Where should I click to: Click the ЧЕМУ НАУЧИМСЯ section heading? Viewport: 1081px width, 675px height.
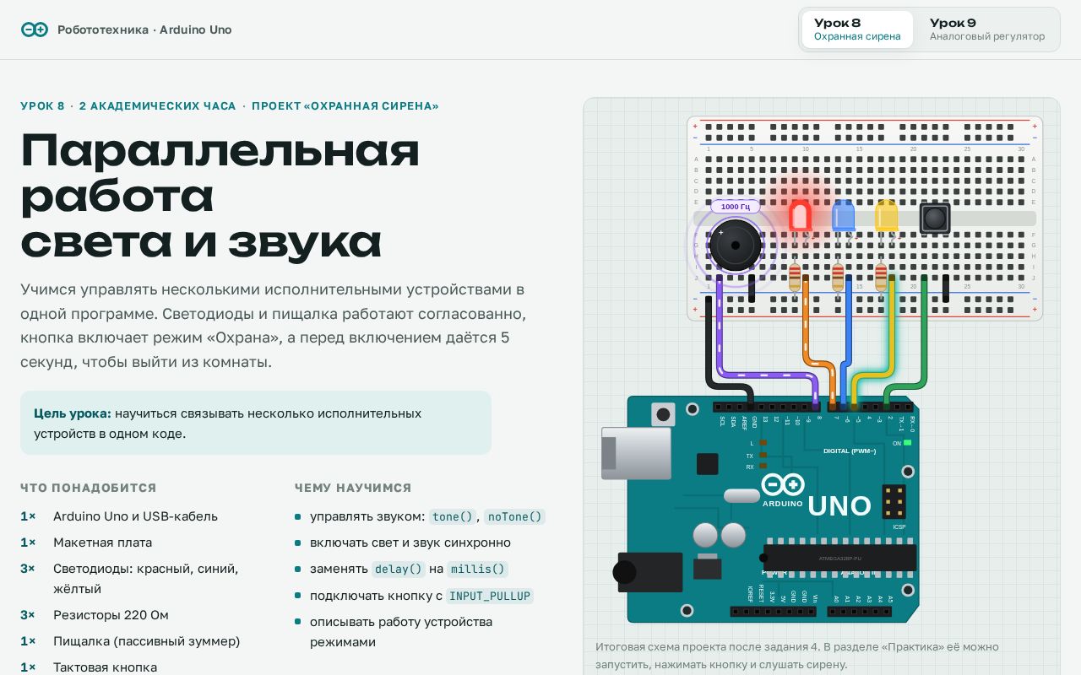coord(353,488)
